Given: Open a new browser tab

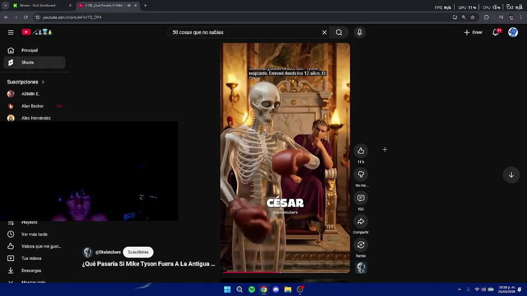Looking at the screenshot, I should click(145, 5).
